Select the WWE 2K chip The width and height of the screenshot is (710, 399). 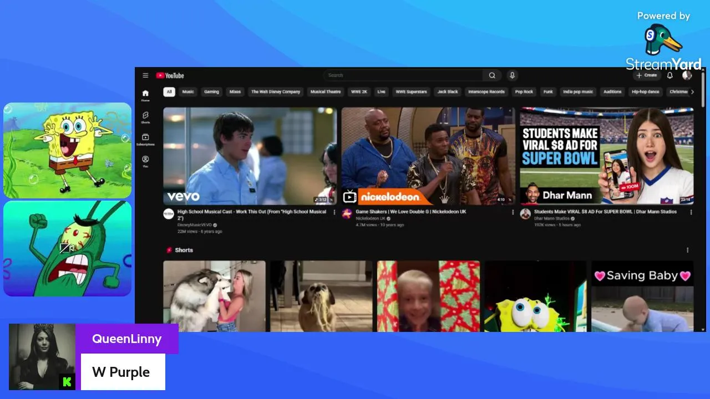coord(359,92)
